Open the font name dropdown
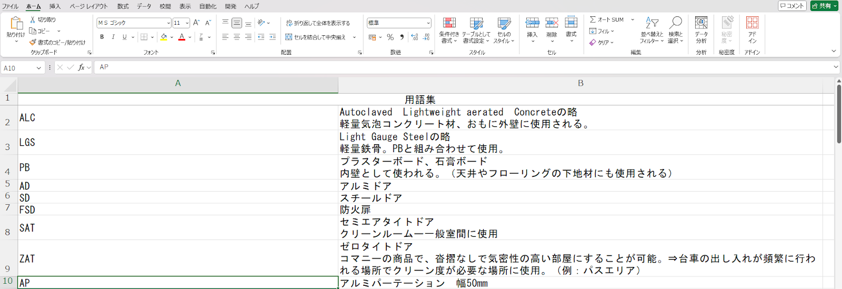 168,23
